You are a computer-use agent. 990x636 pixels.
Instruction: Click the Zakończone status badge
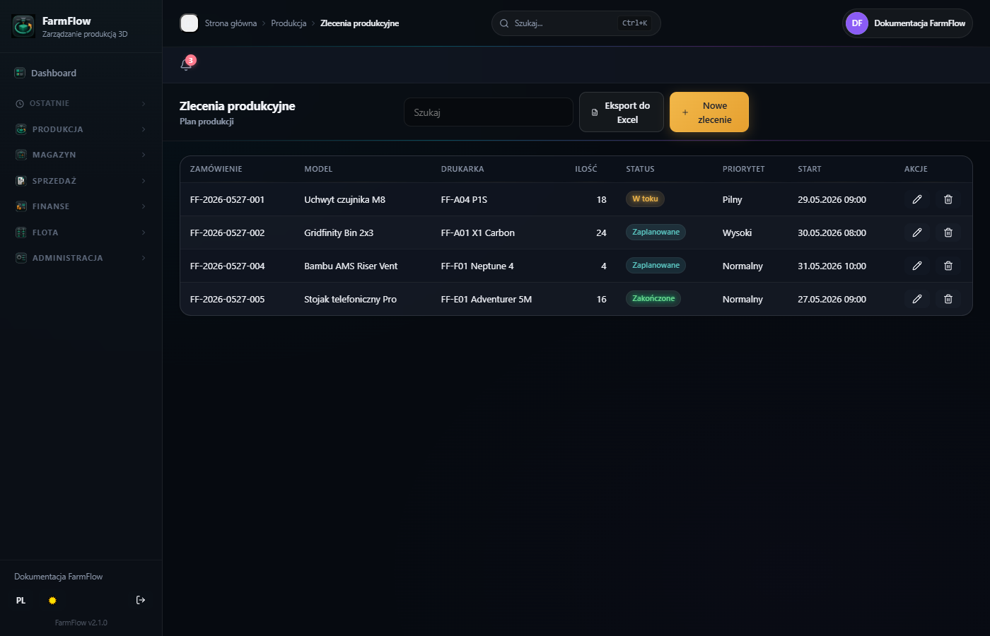[653, 299]
